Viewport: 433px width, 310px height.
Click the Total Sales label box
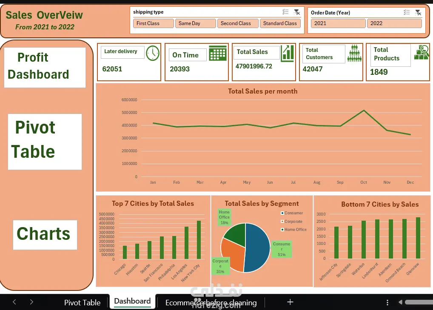pyautogui.click(x=256, y=52)
